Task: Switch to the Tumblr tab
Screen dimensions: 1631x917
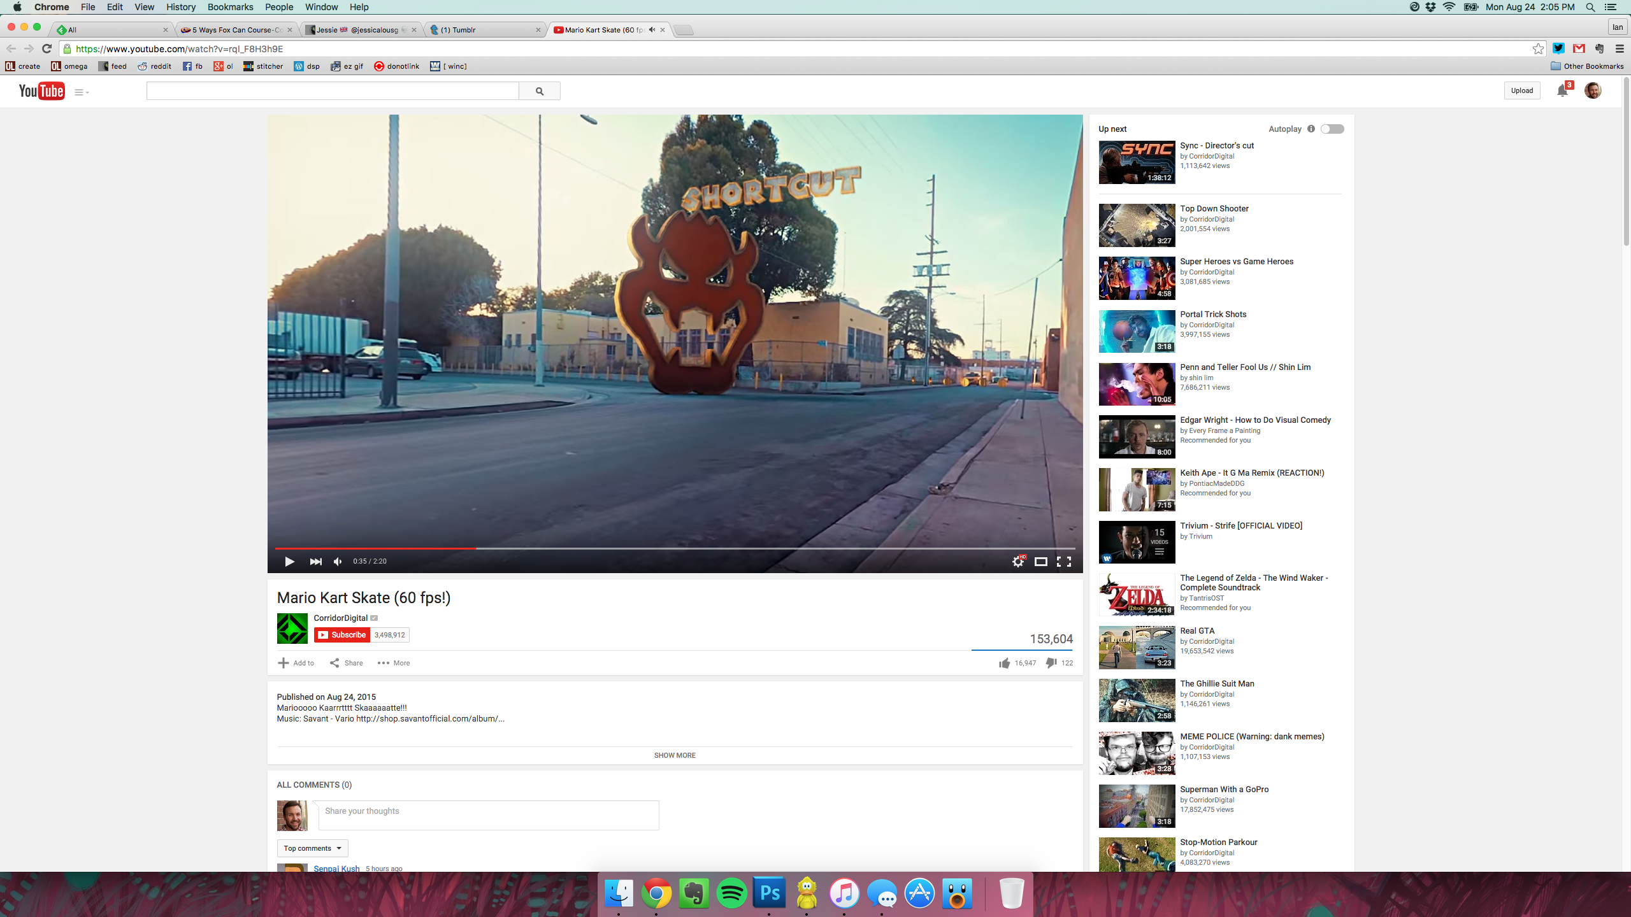Action: pyautogui.click(x=485, y=29)
